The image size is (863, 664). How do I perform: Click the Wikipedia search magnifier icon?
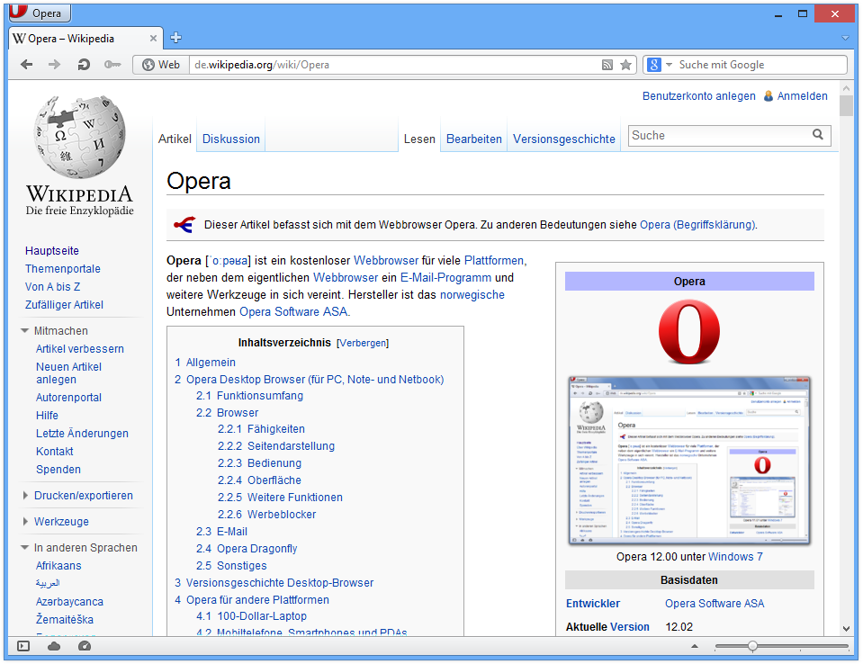(x=818, y=135)
